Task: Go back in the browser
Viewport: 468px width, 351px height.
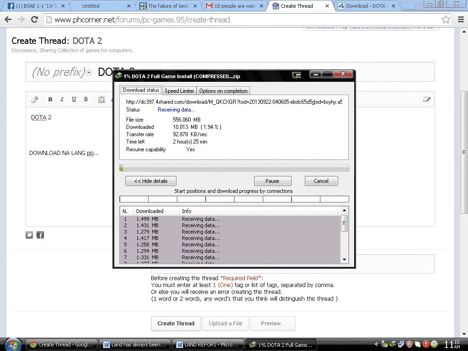Action: tap(8, 20)
